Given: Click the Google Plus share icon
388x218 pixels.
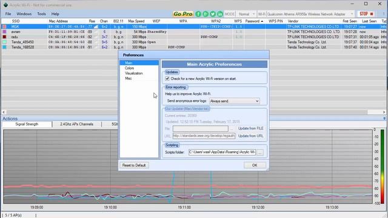Looking at the screenshot, I should [206, 14].
